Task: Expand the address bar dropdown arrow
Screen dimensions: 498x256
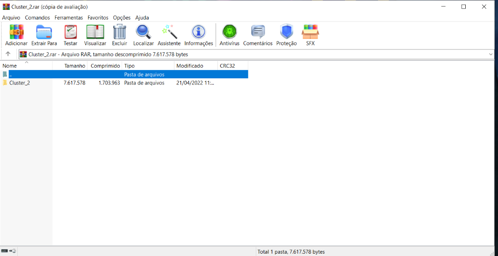Action: point(491,55)
